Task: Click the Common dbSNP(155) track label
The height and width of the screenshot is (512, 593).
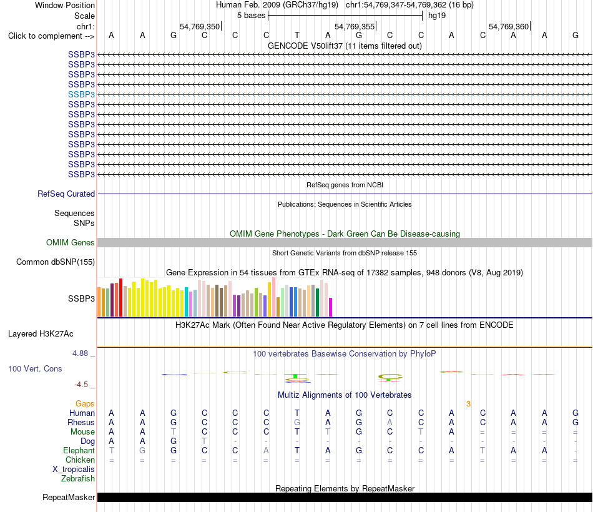Action: point(56,262)
